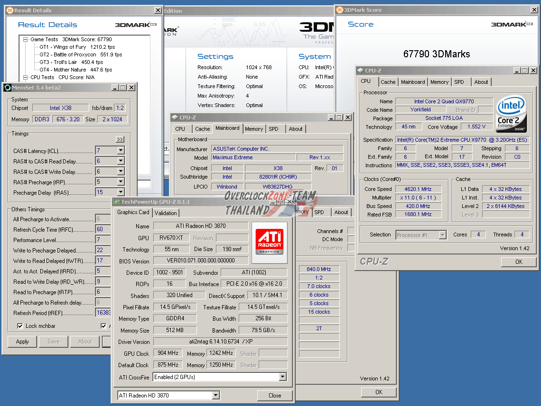Close the MemSet window
The height and width of the screenshot is (406, 541).
coord(131,88)
